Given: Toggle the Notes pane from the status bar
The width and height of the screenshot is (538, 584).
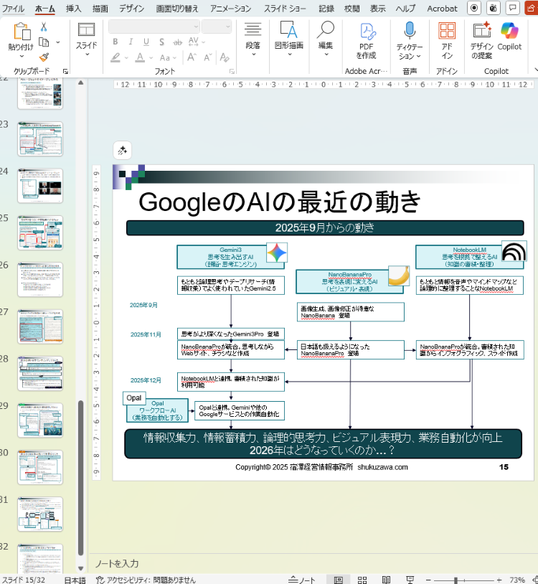Looking at the screenshot, I should pos(301,579).
